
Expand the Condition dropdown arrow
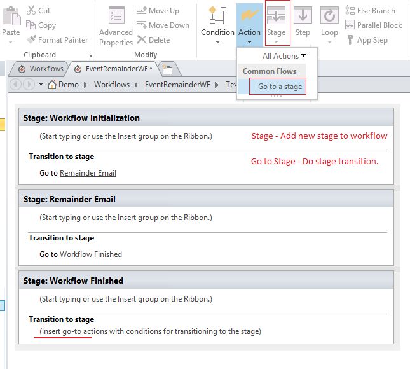(x=217, y=42)
